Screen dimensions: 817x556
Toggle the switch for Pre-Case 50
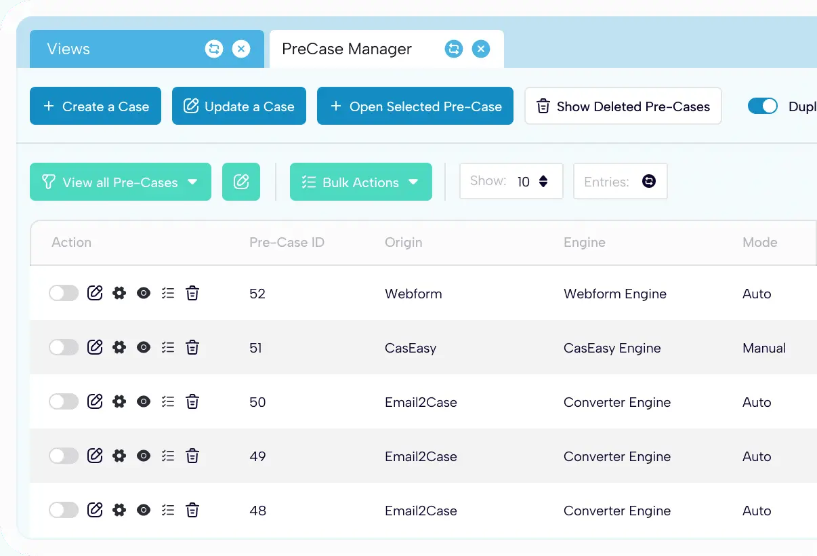[x=64, y=401]
